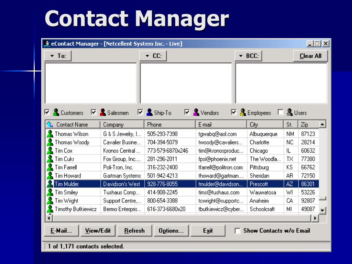Click the contact icon for Timothy Butkiewicz
The image size is (352, 264).
(50, 209)
